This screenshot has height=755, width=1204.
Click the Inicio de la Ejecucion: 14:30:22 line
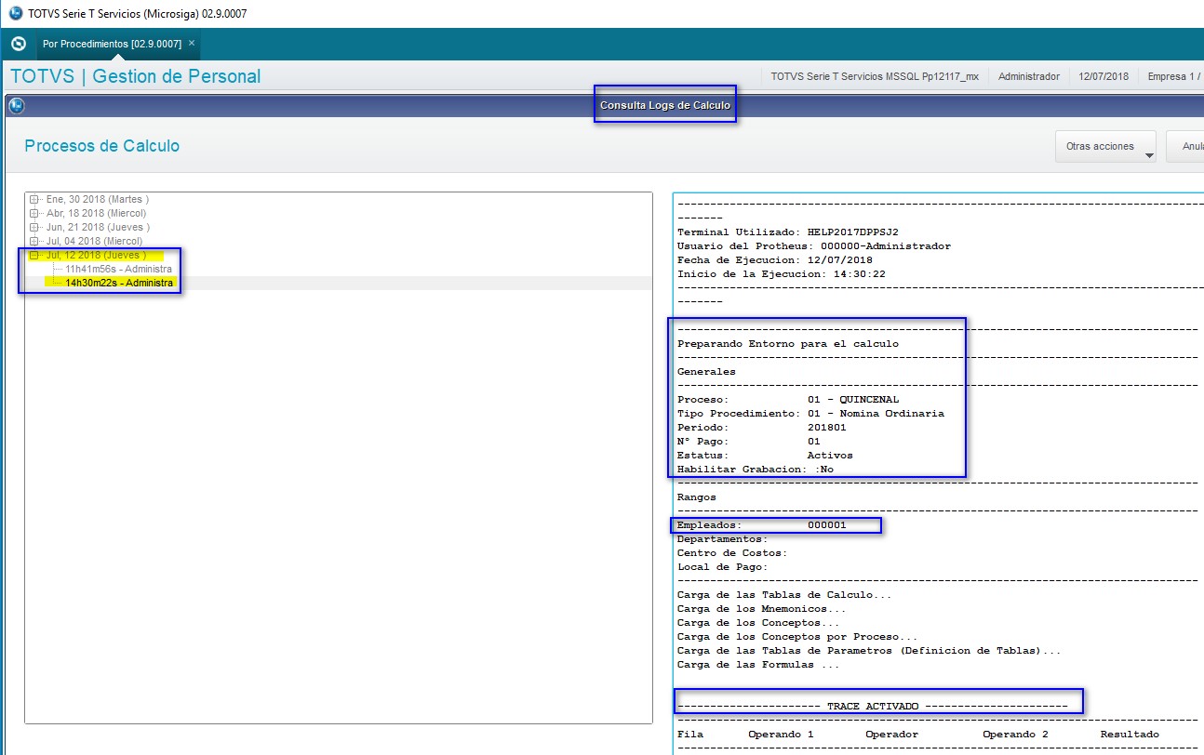782,274
